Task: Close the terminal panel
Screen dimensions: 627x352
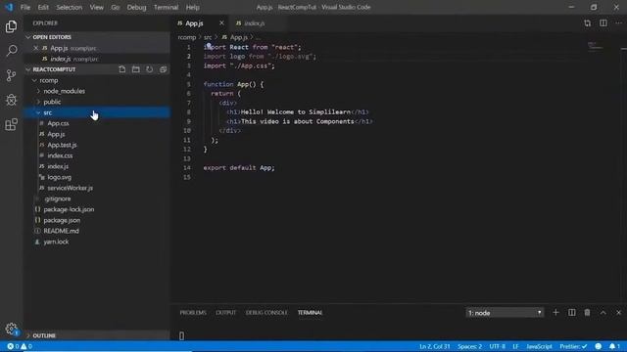Action: click(x=618, y=313)
